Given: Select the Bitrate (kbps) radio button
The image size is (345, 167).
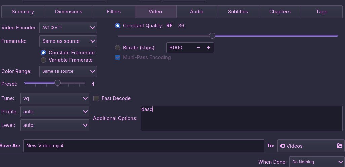Looking at the screenshot, I should (x=118, y=48).
